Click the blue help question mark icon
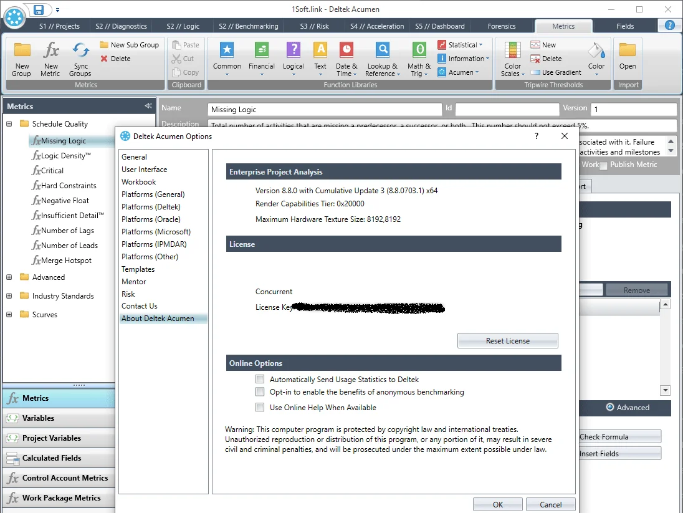Screen dimensions: 683x513 [x=670, y=26]
